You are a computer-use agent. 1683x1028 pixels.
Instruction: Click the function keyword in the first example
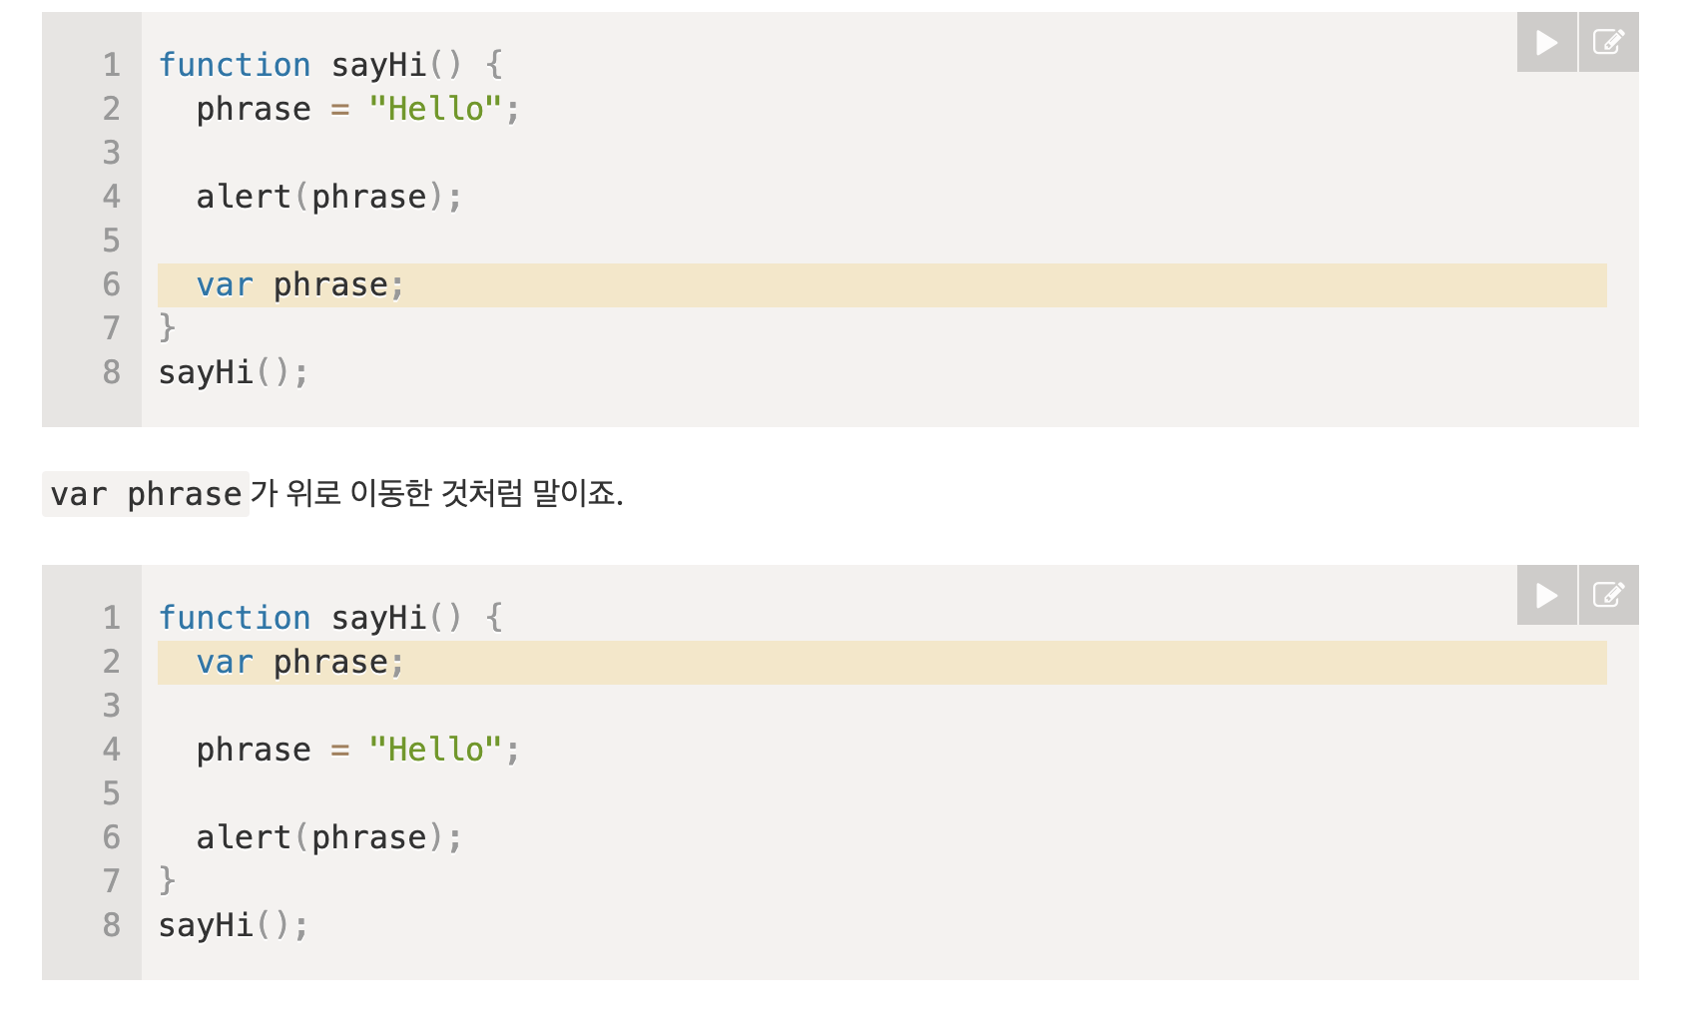pos(235,66)
